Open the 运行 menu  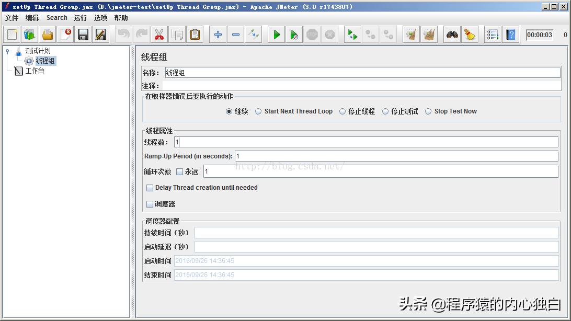79,17
